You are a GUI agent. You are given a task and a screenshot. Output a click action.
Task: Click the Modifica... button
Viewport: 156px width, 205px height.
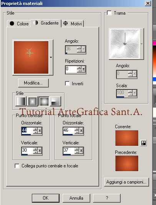[33, 83]
